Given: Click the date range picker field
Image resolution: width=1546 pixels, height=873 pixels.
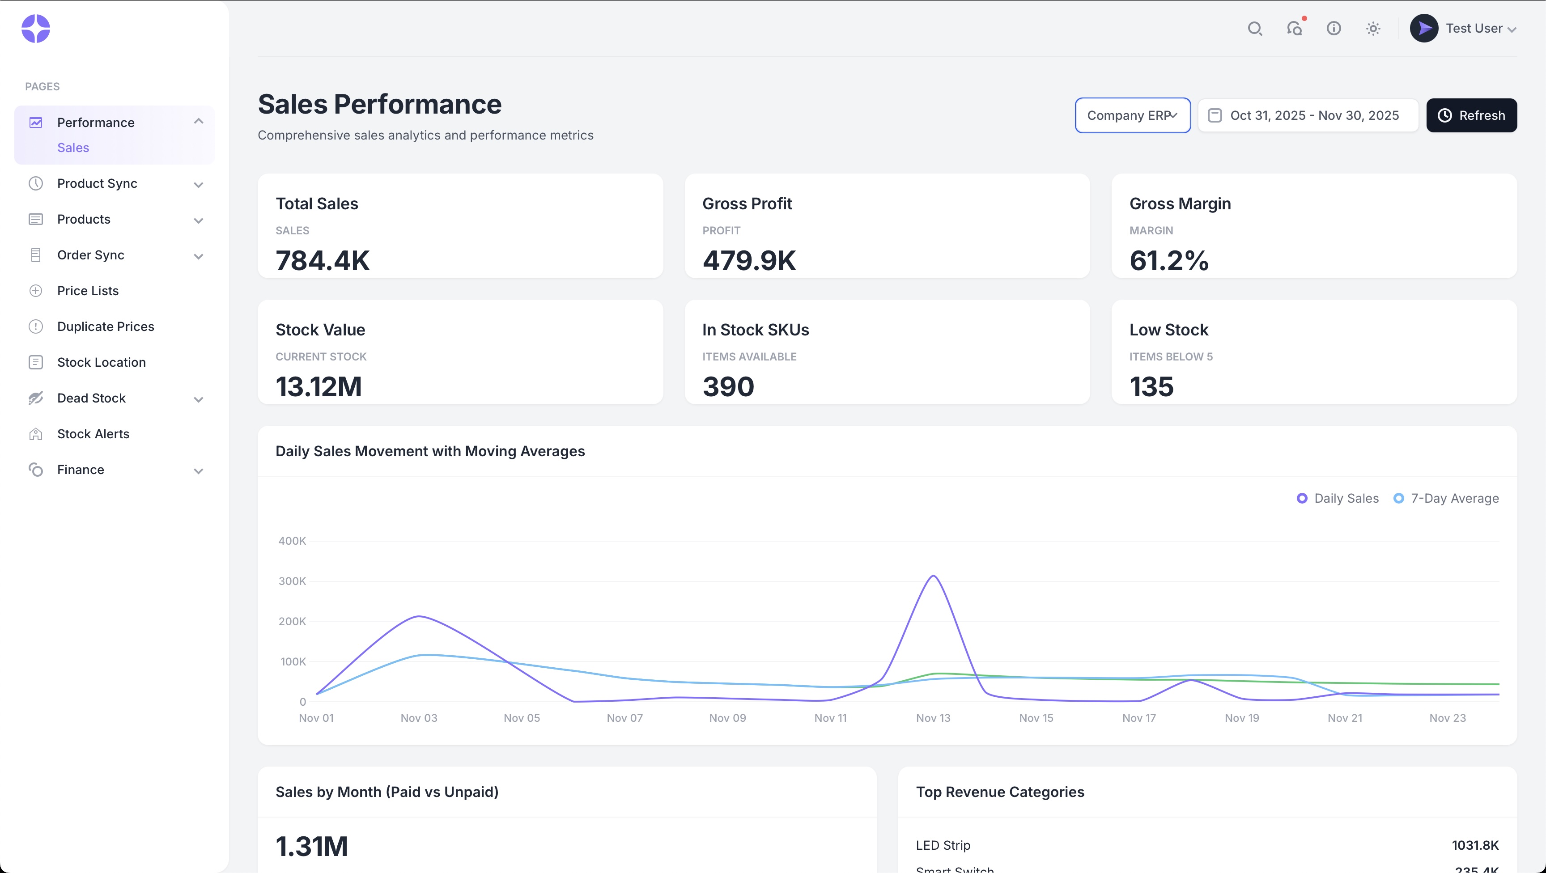Looking at the screenshot, I should click(x=1308, y=115).
